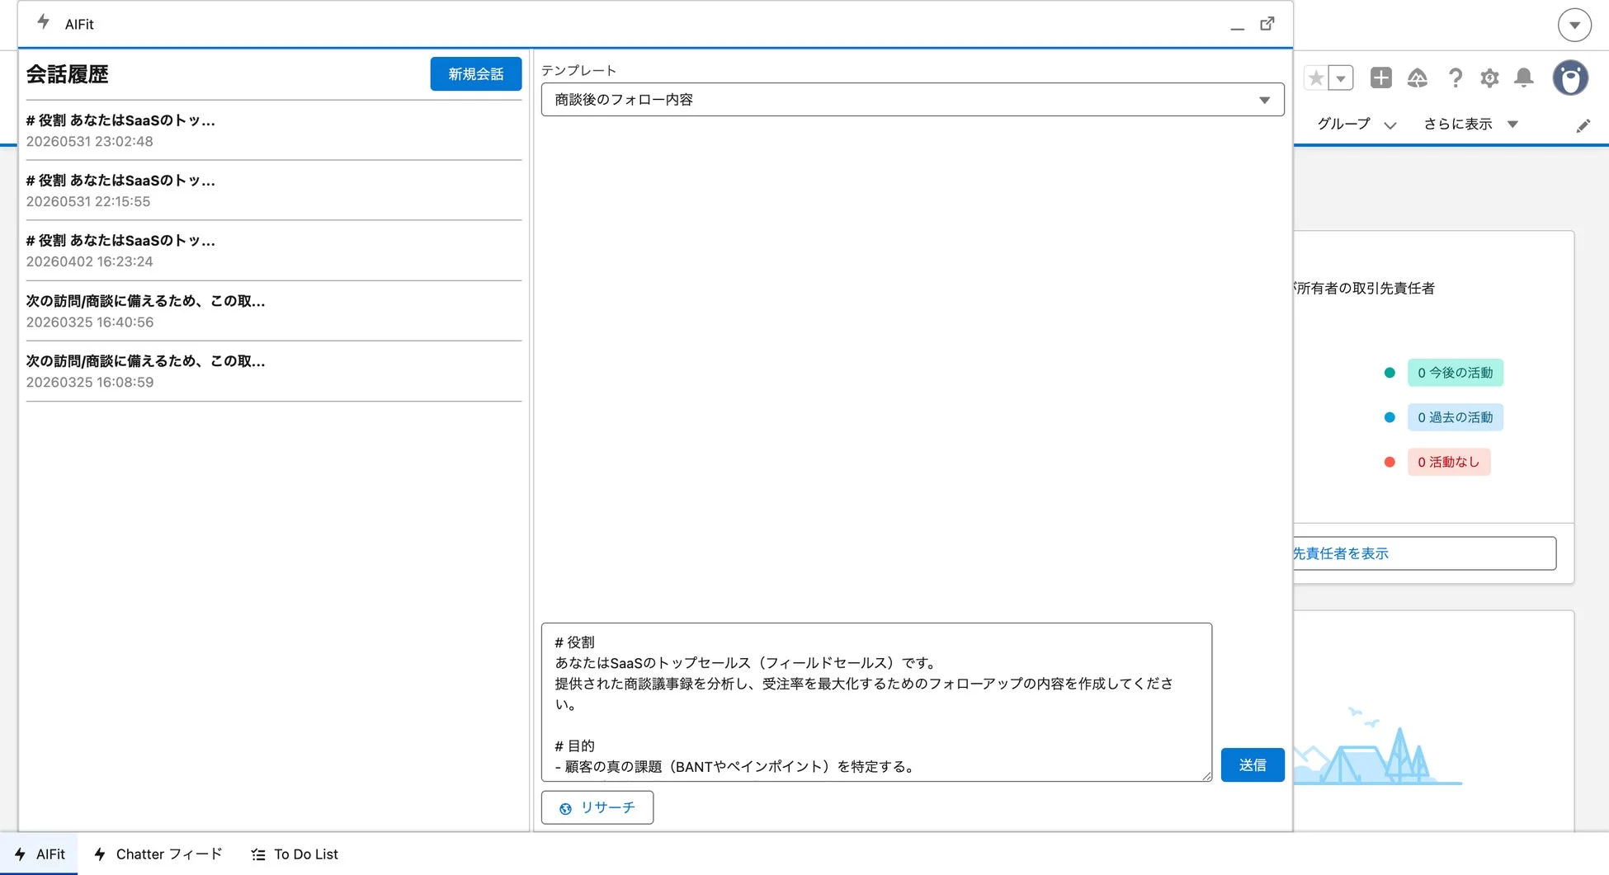Click the 会話履歴 heading

pyautogui.click(x=68, y=74)
